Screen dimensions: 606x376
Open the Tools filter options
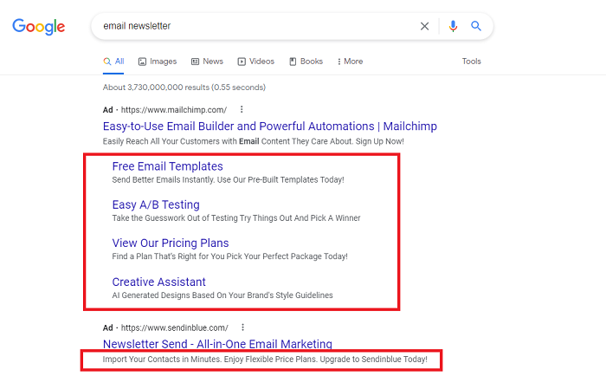pyautogui.click(x=471, y=62)
